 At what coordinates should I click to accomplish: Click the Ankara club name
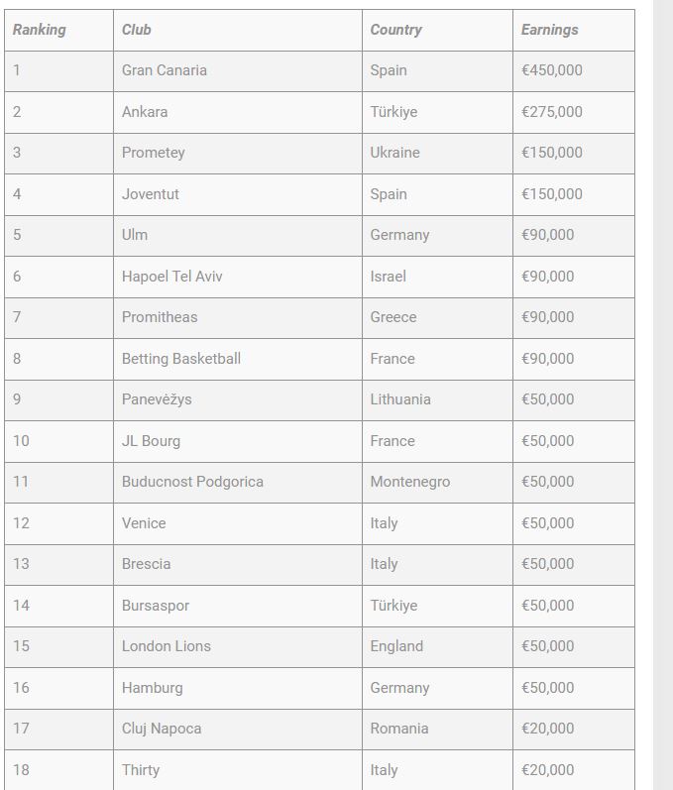click(x=145, y=112)
